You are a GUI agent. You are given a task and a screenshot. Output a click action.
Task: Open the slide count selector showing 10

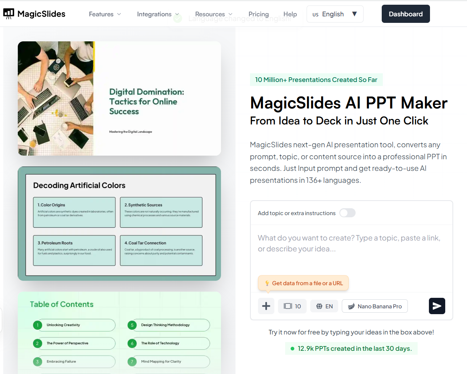click(292, 306)
